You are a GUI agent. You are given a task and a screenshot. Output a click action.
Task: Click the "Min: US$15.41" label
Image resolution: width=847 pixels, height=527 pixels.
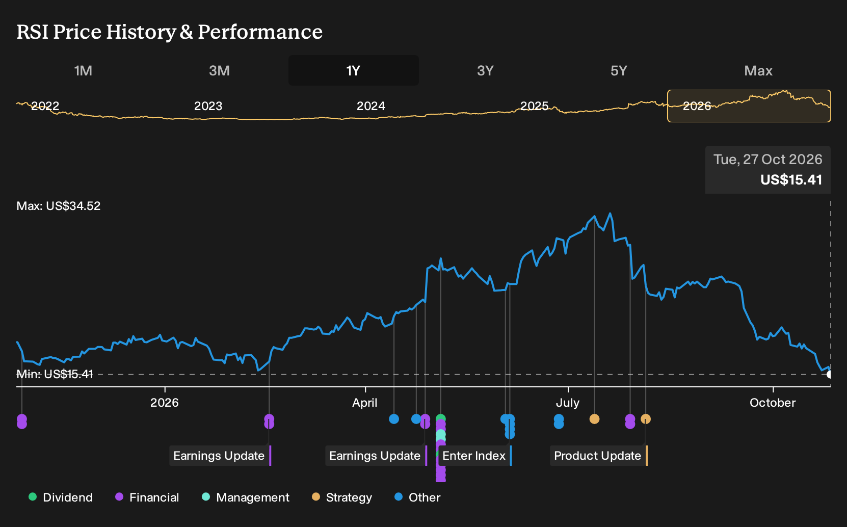point(55,374)
